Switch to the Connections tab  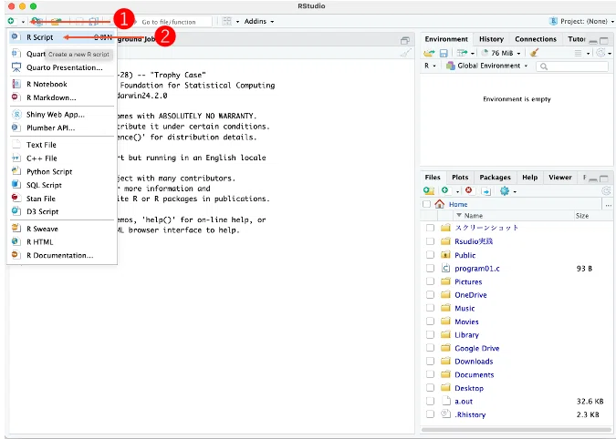(x=536, y=39)
